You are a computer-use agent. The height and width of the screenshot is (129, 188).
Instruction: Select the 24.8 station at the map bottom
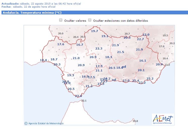[x=135, y=121]
